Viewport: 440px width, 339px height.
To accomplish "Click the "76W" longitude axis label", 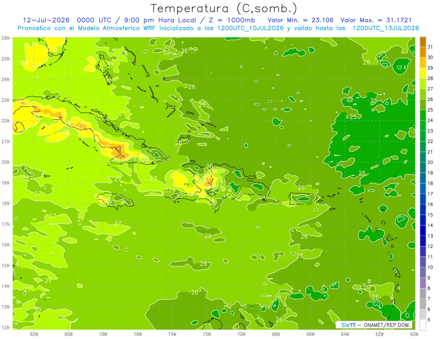I will (138, 334).
